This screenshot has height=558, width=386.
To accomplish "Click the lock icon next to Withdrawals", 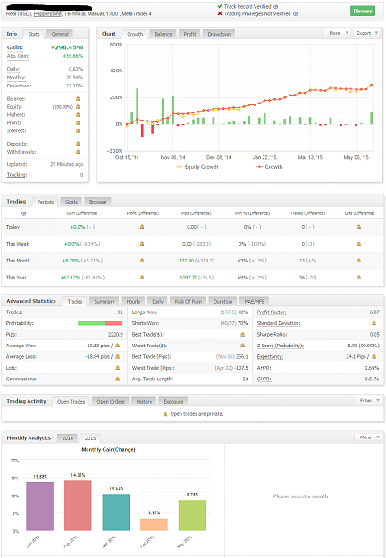I will coord(78,152).
